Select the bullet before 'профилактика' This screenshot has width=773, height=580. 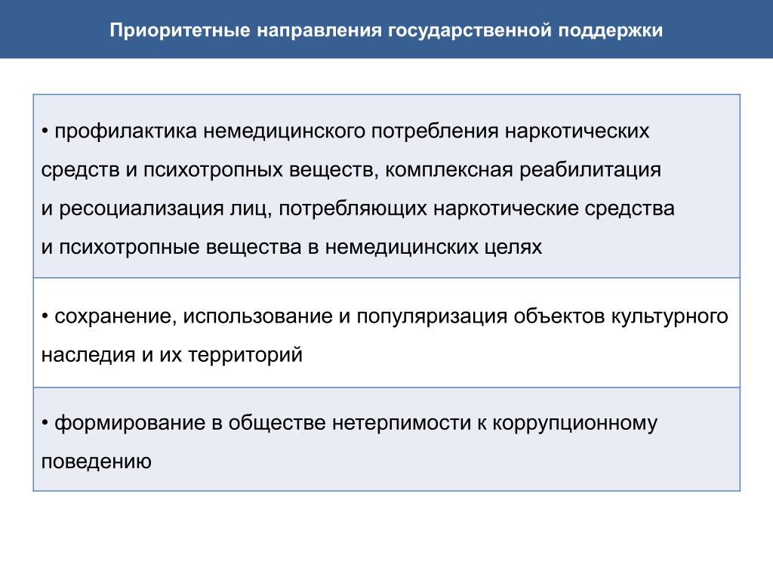click(x=45, y=131)
